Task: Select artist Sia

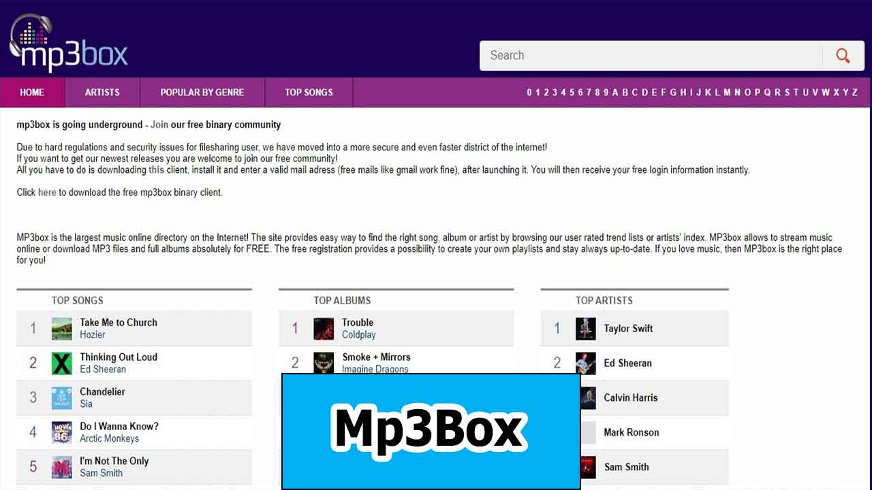Action: tap(86, 404)
